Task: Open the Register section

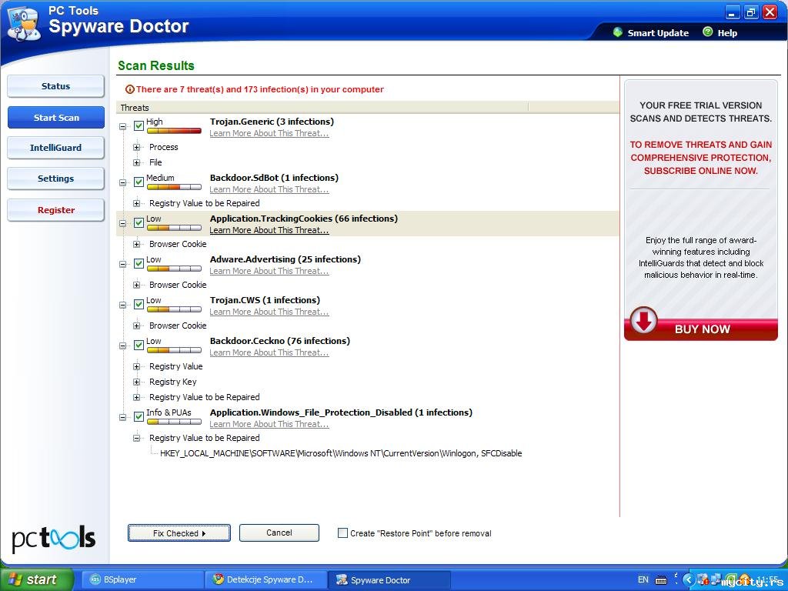Action: point(55,210)
